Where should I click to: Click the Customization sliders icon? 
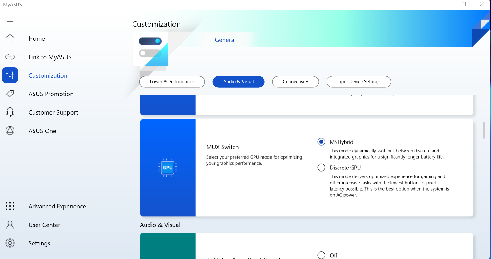click(10, 75)
